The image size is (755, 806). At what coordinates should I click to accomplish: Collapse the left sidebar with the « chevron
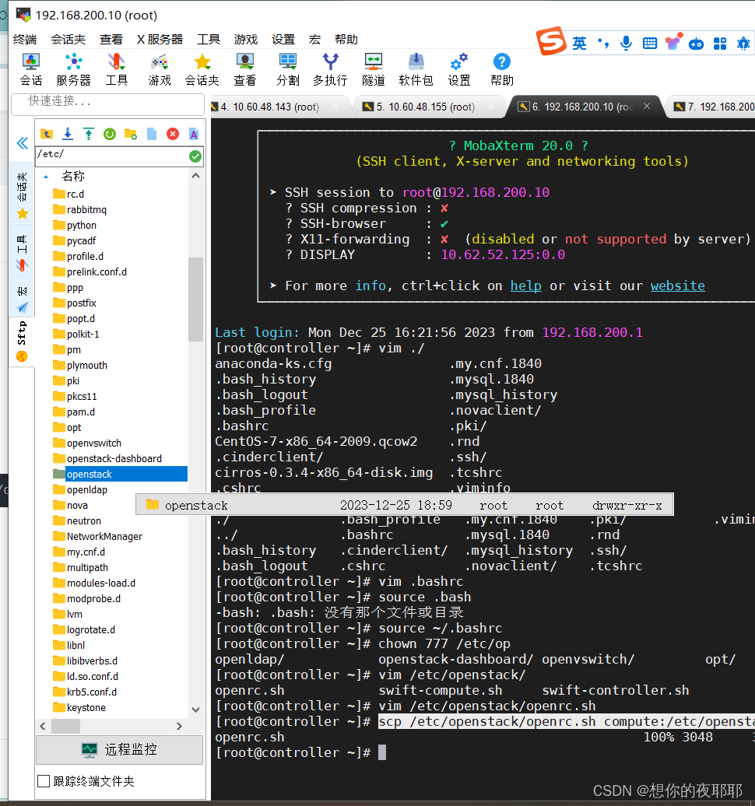click(22, 143)
